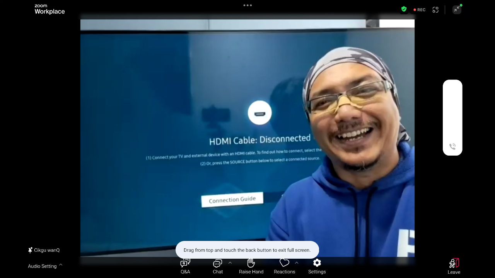The height and width of the screenshot is (278, 495).
Task: Click the screenshot capture icon
Action: tap(435, 10)
